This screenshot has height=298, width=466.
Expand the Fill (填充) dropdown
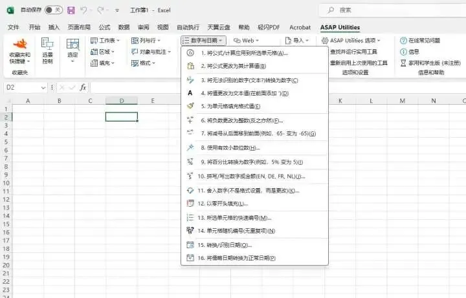point(102,63)
